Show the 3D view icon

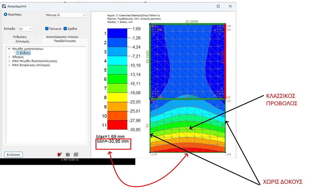pyautogui.click(x=76, y=154)
